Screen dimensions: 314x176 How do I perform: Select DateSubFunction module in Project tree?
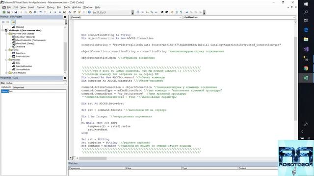[x=24, y=66]
